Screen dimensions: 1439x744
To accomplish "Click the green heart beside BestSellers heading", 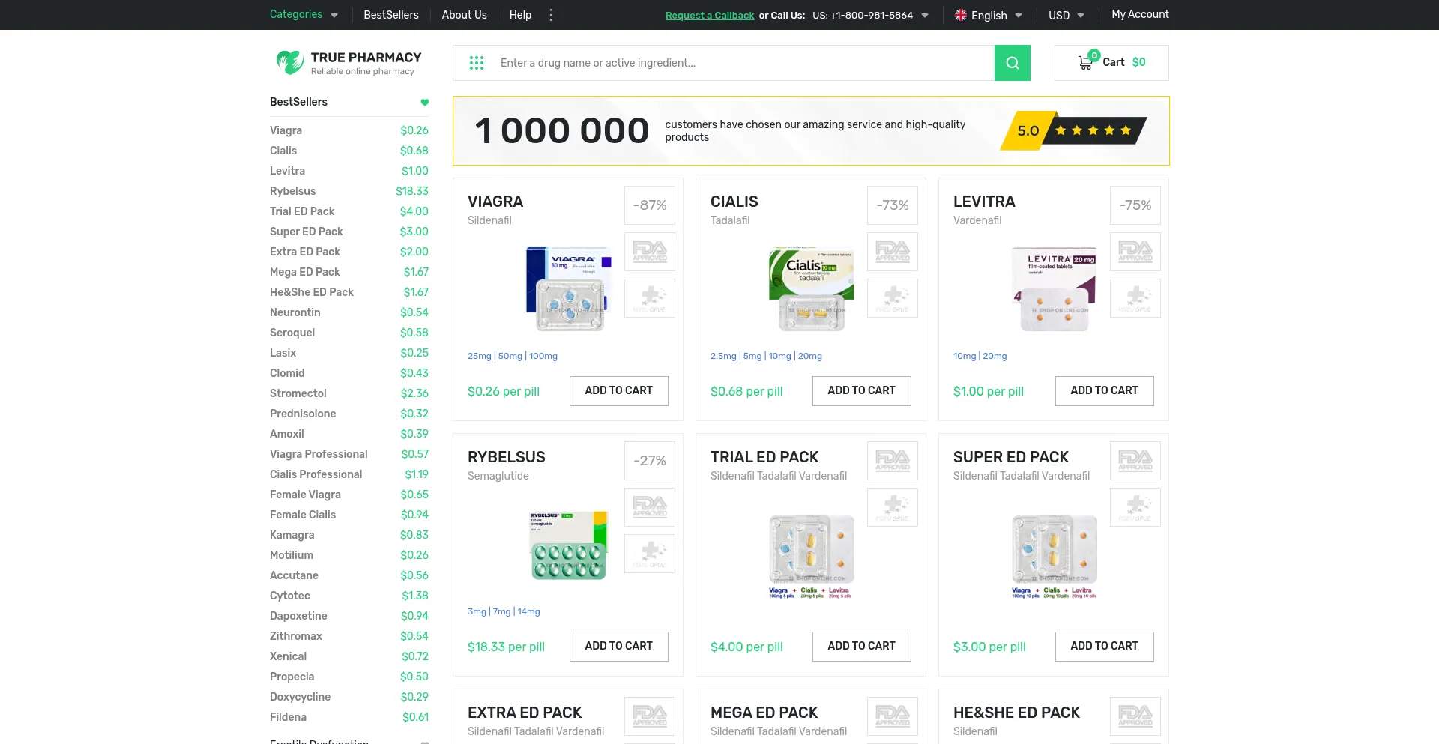I will [x=424, y=103].
